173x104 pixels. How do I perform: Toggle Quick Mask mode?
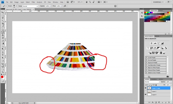[x=3, y=81]
